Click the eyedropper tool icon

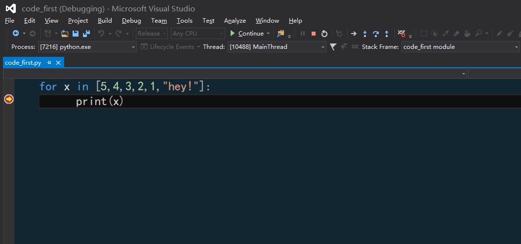tap(445, 33)
